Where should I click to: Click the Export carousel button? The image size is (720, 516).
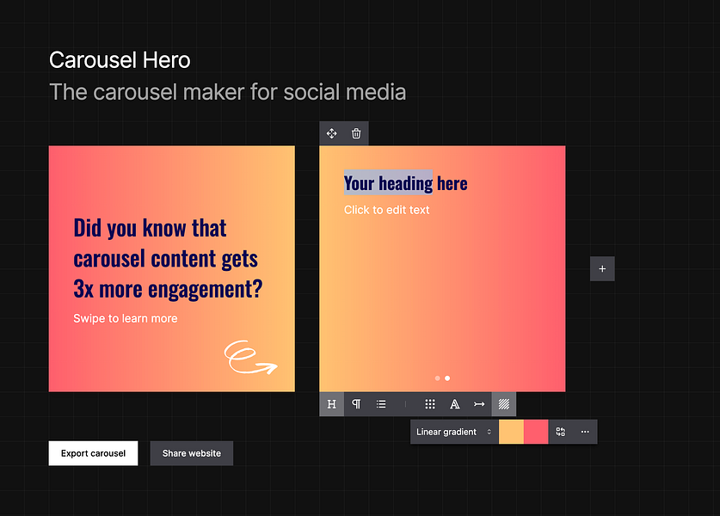[x=93, y=453]
